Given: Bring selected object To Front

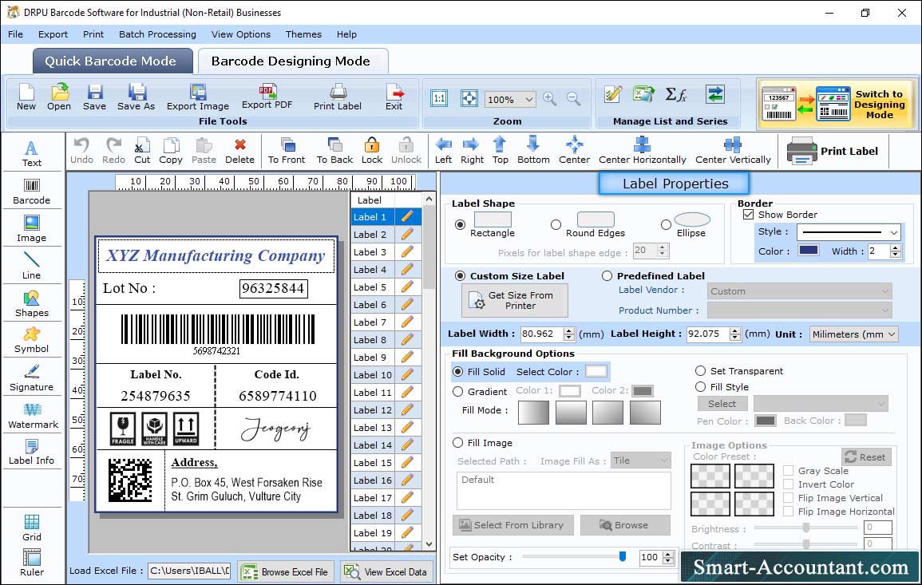Looking at the screenshot, I should 287,151.
